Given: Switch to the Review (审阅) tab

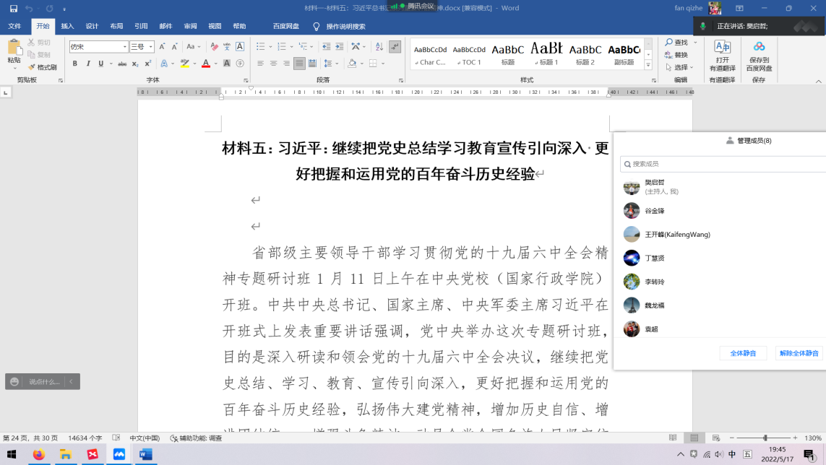Looking at the screenshot, I should click(x=190, y=26).
